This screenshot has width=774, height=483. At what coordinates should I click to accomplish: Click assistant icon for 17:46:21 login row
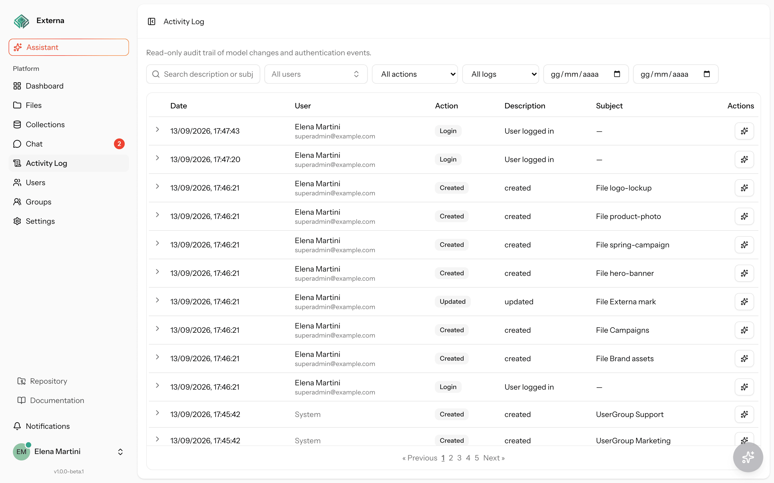744,387
